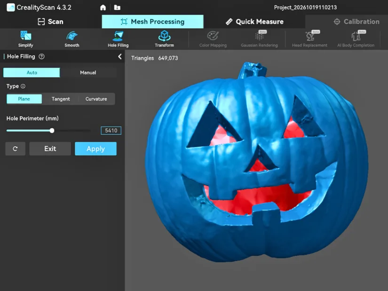Choose the Plane fill type

(x=24, y=99)
